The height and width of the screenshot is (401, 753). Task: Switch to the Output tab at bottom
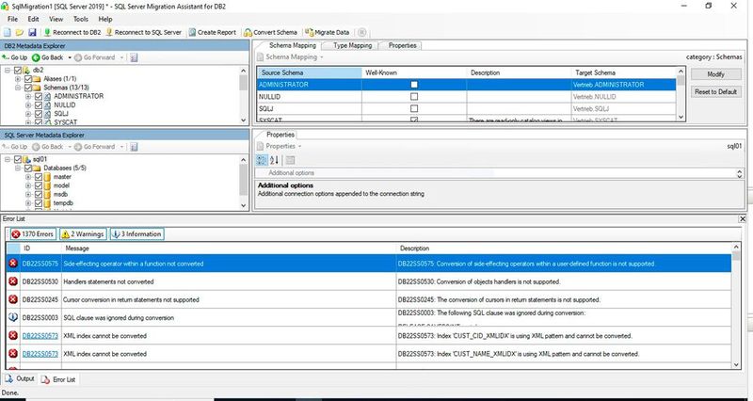20,379
